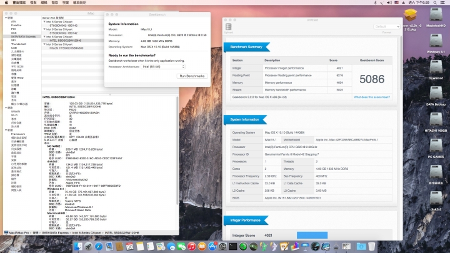Collapse the Intel 6 Series Chipset above INTEL SSD
This screenshot has height=253, width=450.
44,37
